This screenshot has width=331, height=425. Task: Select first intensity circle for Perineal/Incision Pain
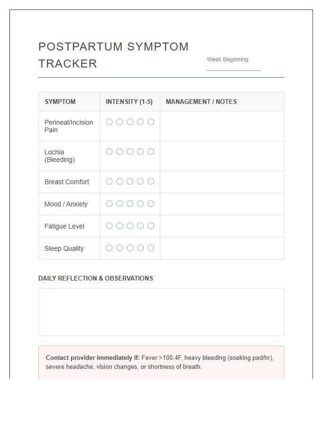109,122
